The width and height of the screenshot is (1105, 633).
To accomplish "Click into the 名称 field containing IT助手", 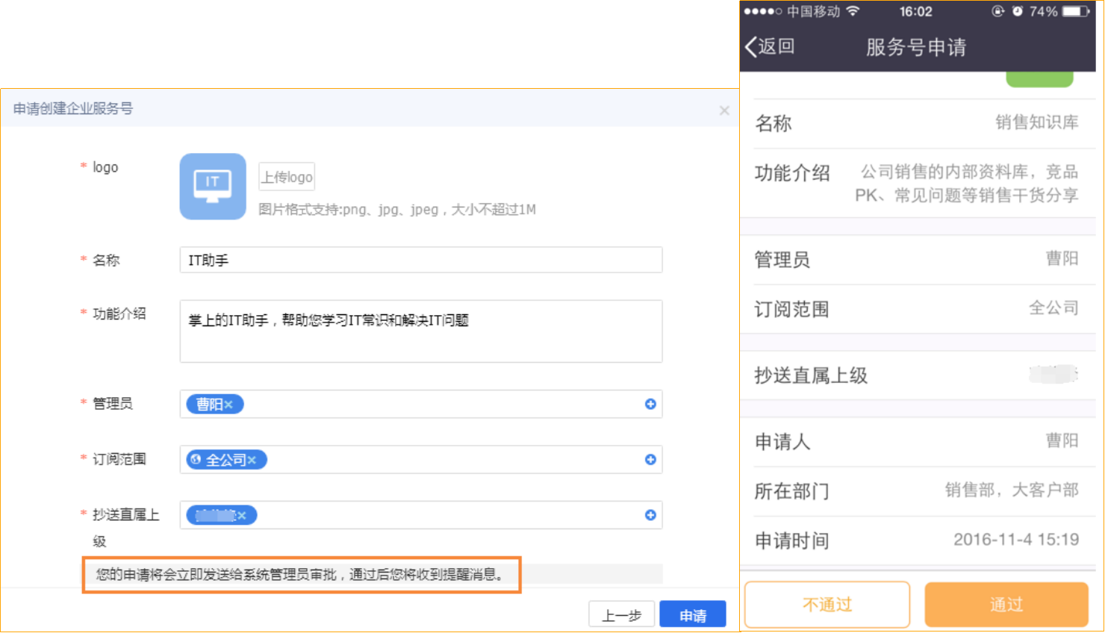I will 421,260.
